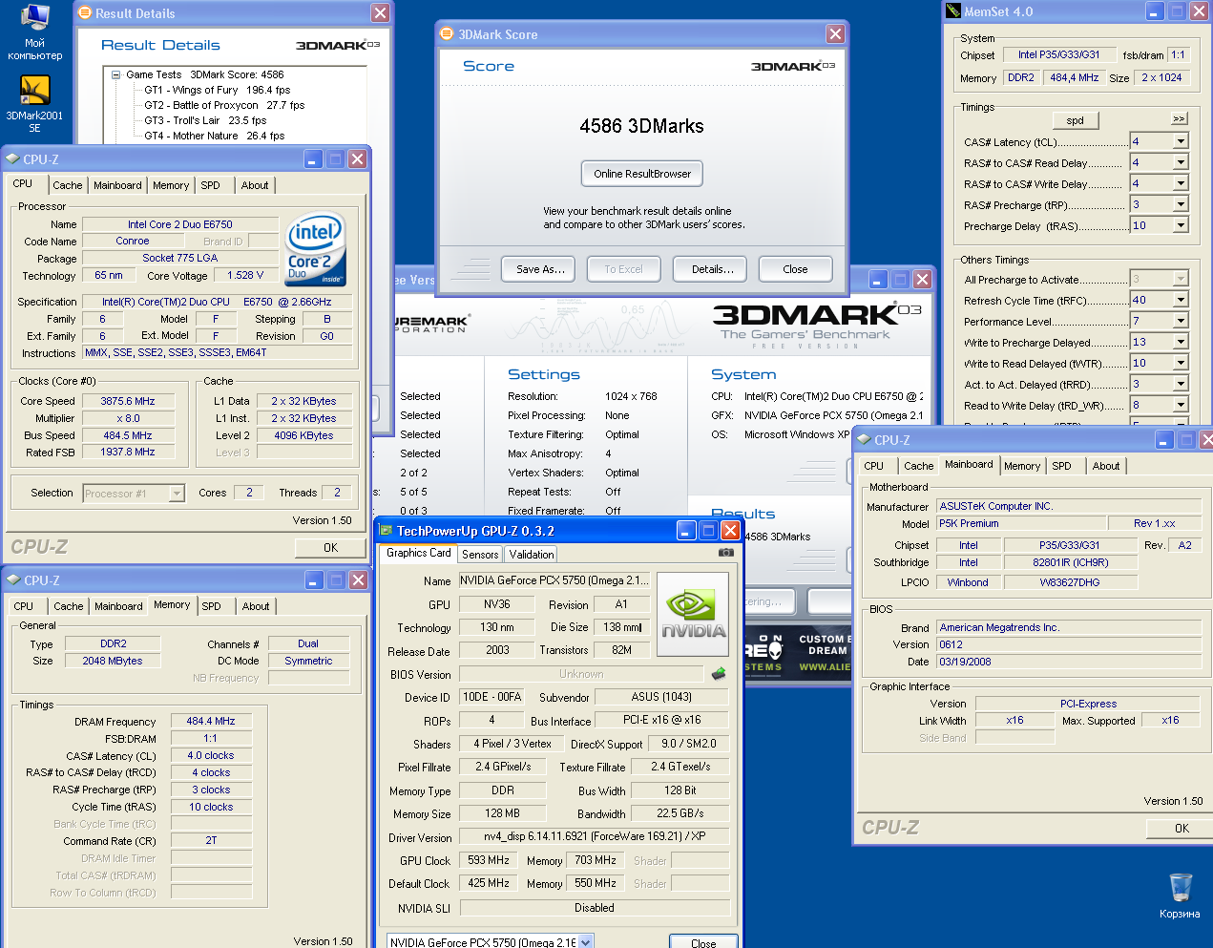
Task: Click title icon of CPU-Z Mainboard window
Action: (864, 439)
